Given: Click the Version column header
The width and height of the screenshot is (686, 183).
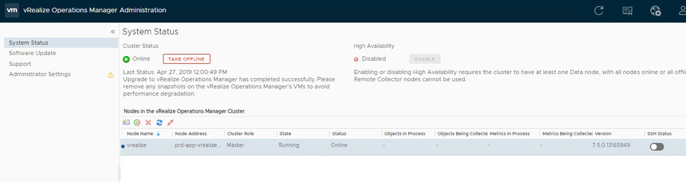Looking at the screenshot, I should (x=603, y=134).
